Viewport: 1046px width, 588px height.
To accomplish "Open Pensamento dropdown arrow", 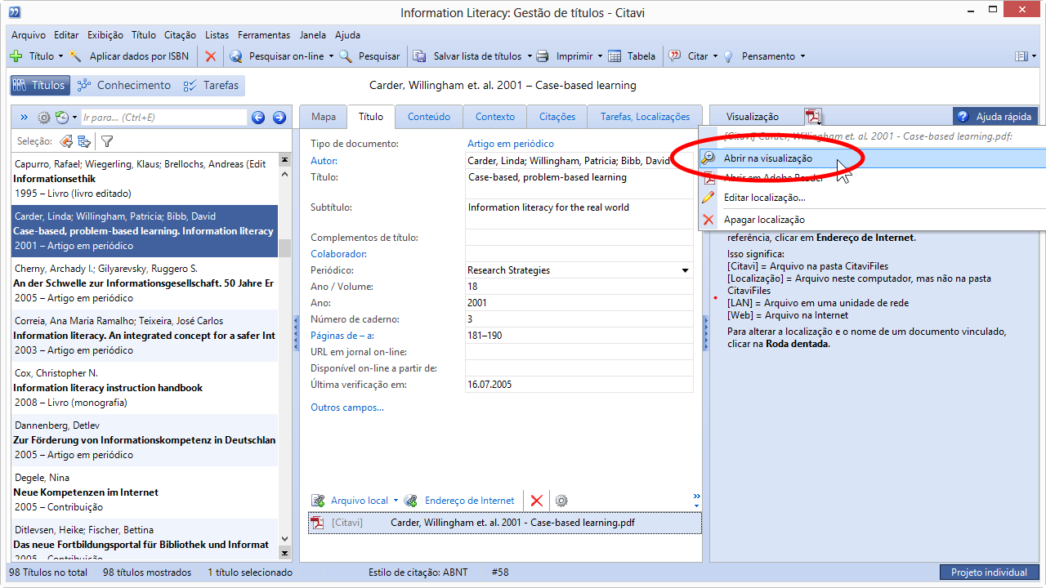I will 802,56.
